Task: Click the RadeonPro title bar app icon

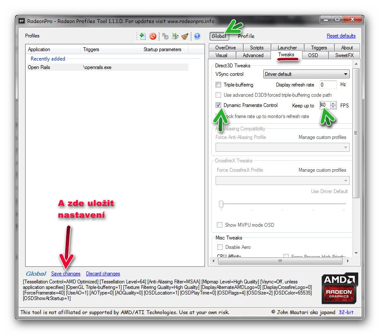Action: (22, 21)
